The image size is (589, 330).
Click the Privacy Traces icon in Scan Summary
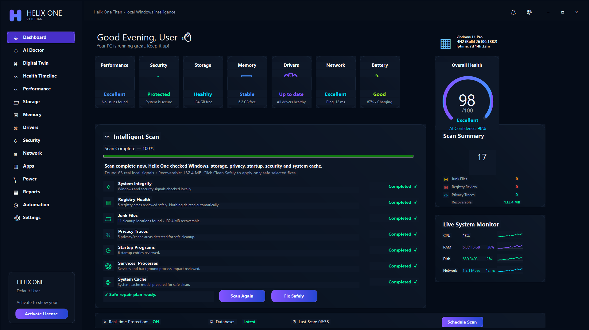[446, 195]
